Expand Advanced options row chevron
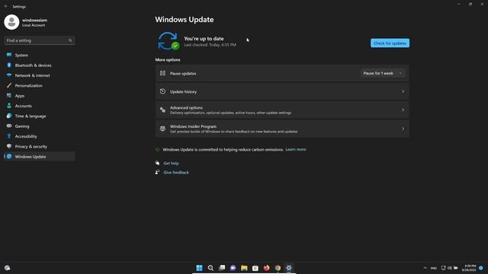Viewport: 488px width, 274px height. (x=403, y=110)
